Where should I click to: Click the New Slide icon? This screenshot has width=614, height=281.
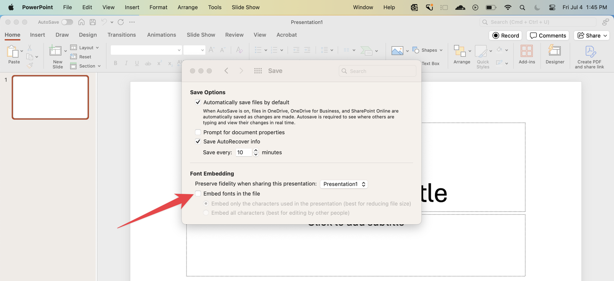pyautogui.click(x=55, y=51)
